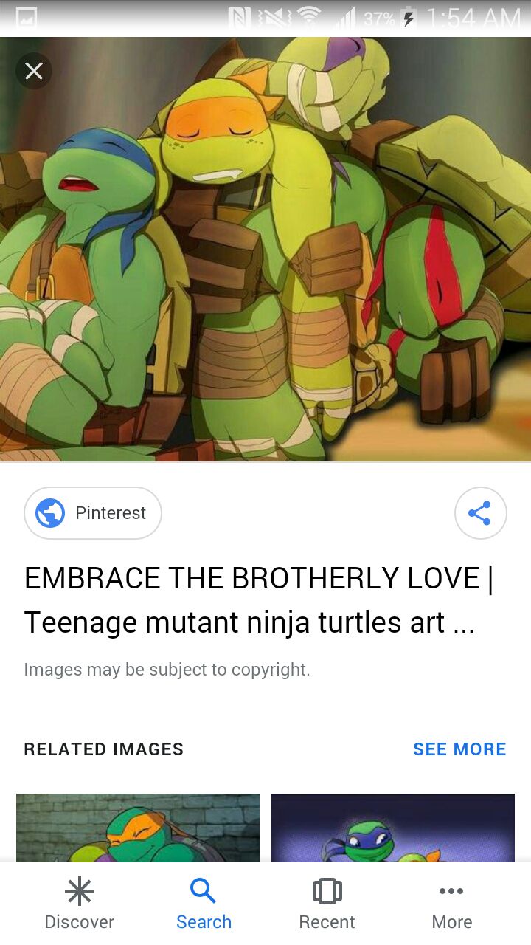This screenshot has height=945, width=531.
Task: Open the More three-dots icon
Action: click(x=451, y=891)
